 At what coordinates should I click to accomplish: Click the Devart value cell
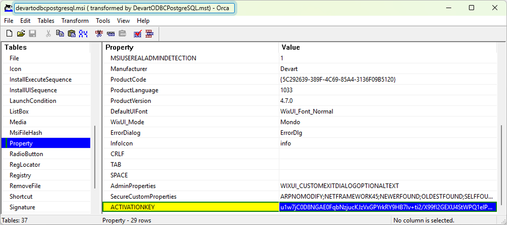click(388, 69)
